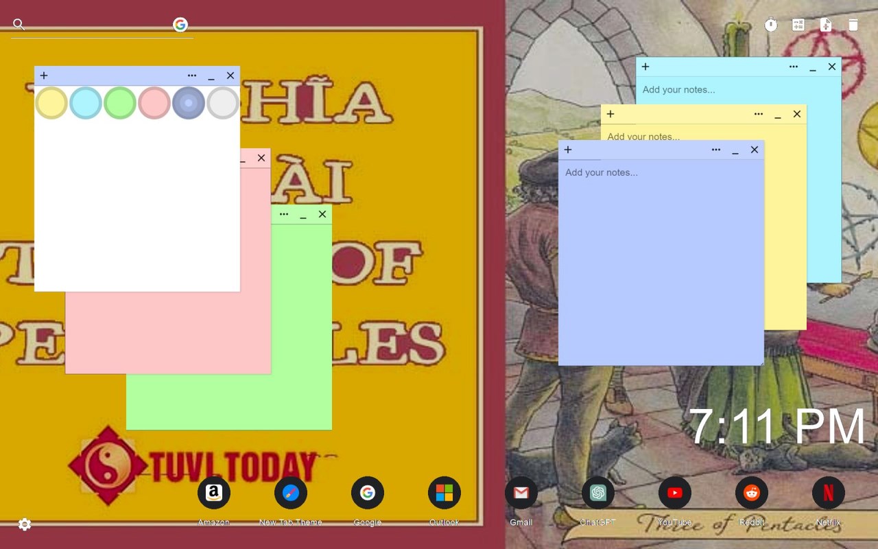Open the white note's three-dot menu
878x549 pixels.
pyautogui.click(x=192, y=75)
